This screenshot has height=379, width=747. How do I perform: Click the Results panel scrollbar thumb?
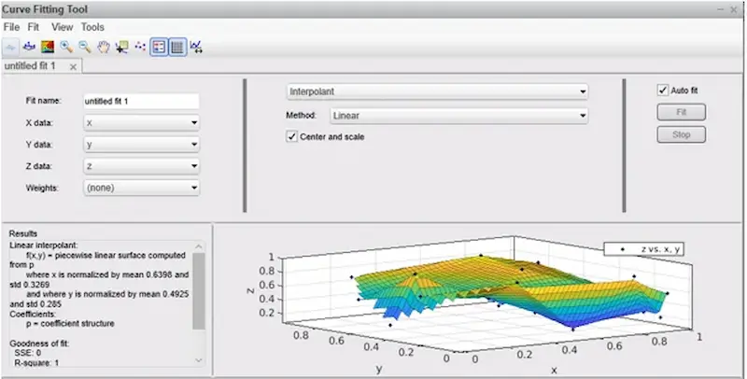coord(199,290)
